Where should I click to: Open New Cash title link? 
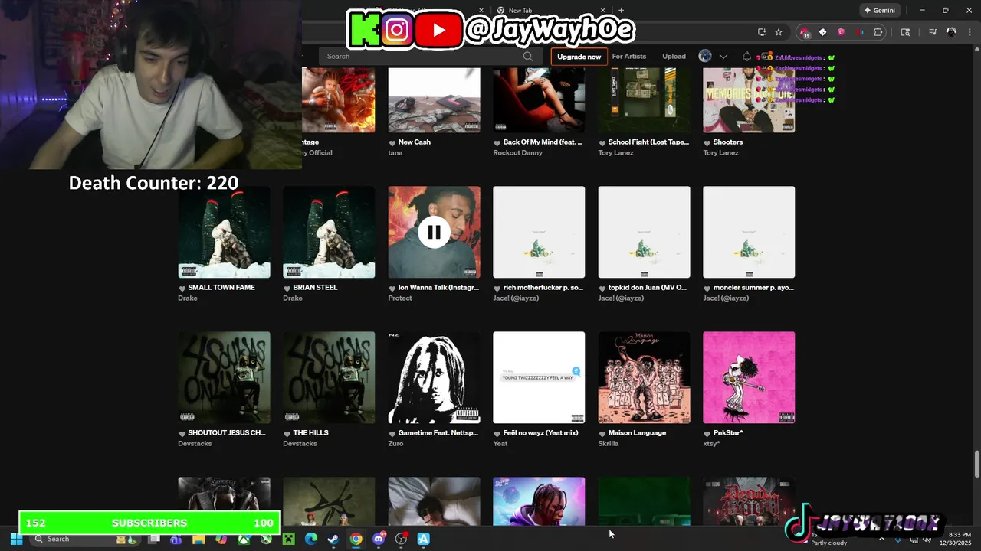(x=414, y=142)
